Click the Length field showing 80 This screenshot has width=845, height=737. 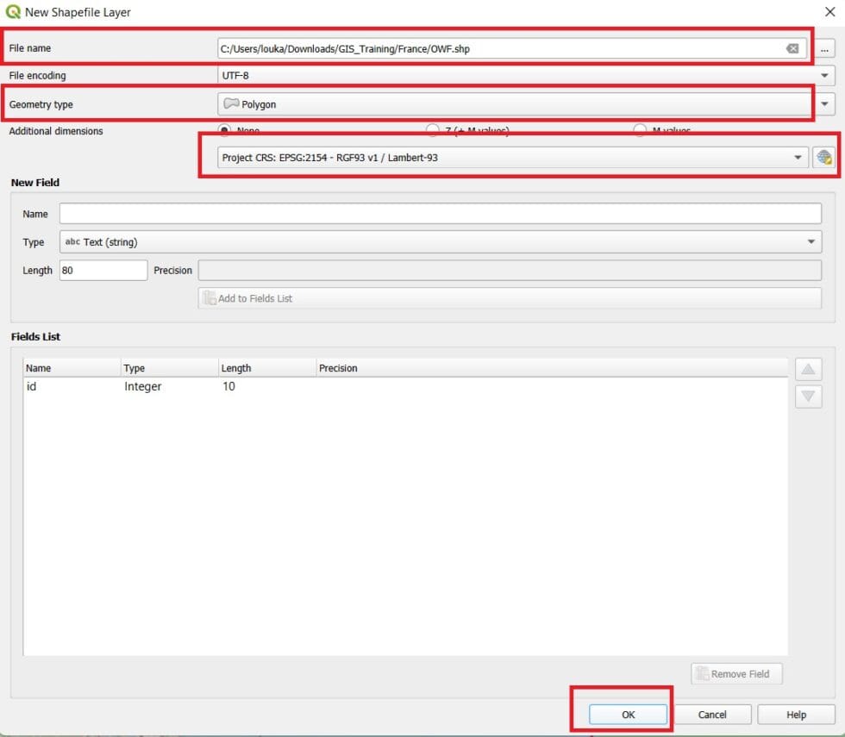pos(103,271)
